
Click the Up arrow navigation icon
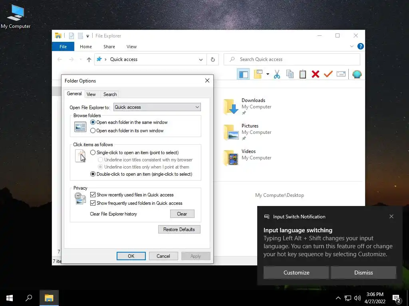tap(89, 60)
